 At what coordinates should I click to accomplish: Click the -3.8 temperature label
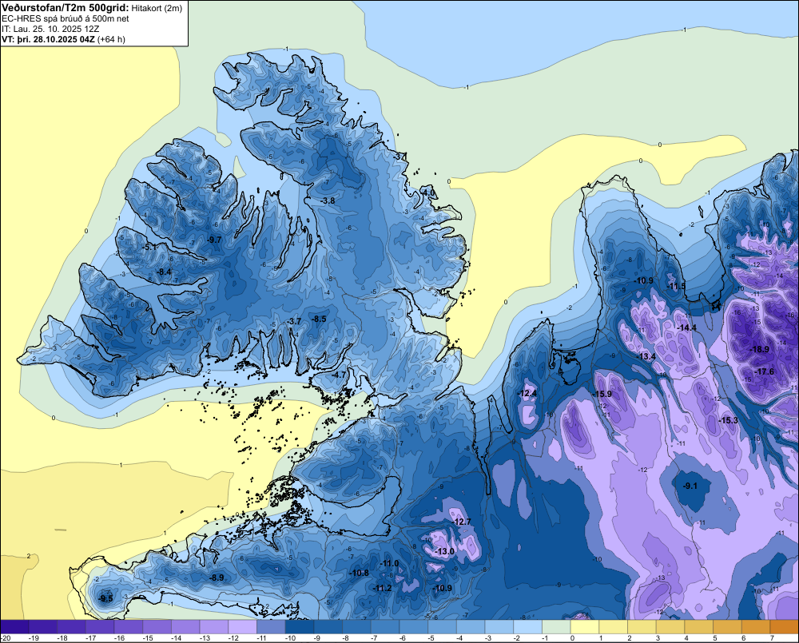click(x=328, y=200)
